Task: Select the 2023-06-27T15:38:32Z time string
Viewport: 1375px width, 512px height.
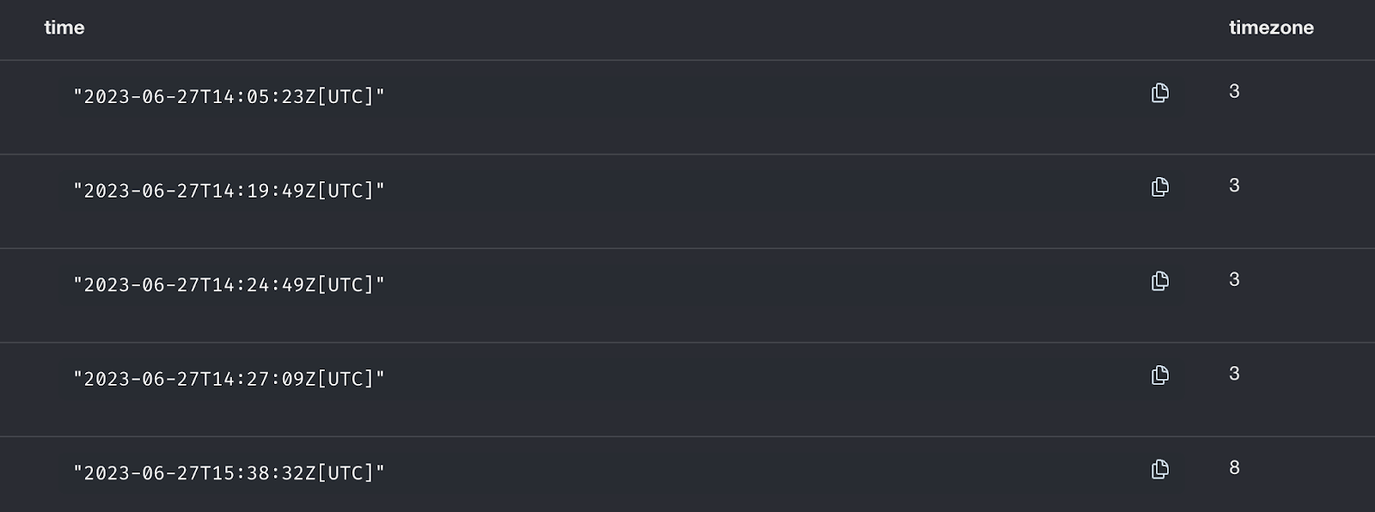Action: pos(229,472)
